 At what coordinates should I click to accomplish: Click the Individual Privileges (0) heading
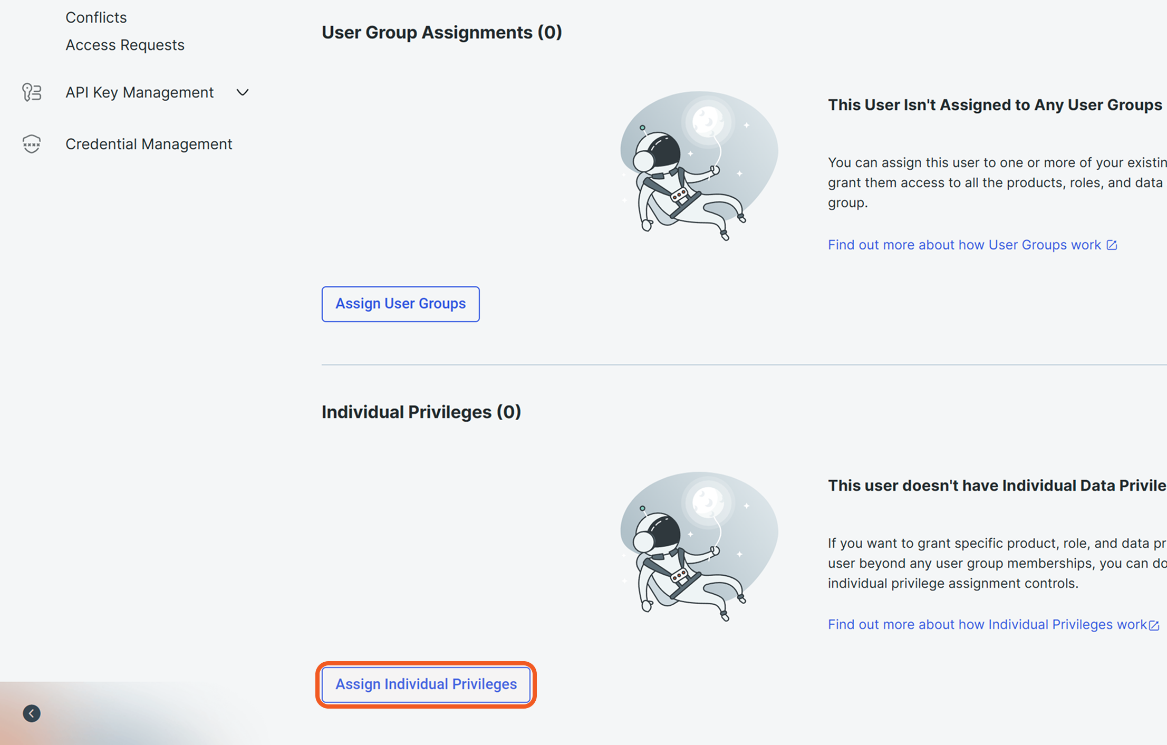pyautogui.click(x=421, y=412)
